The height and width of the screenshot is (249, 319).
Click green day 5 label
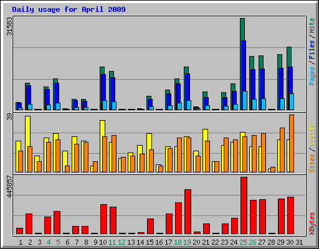[x=58, y=242]
